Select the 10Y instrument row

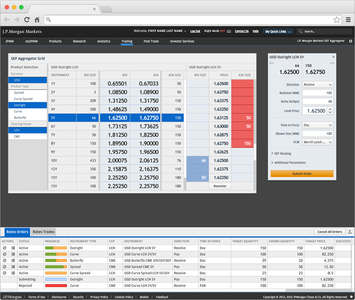pos(116,160)
